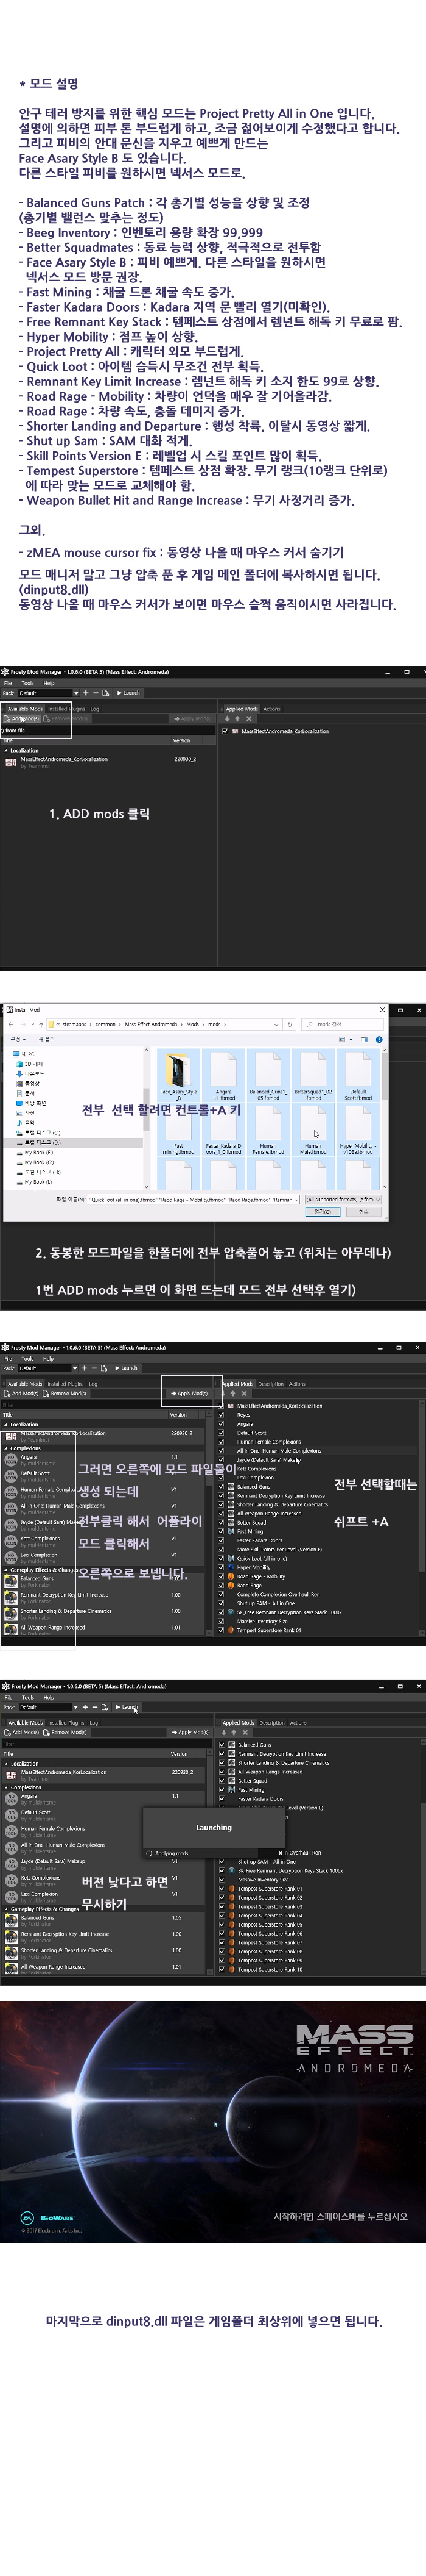Click the back arrow in Install Mod dialog
This screenshot has height=2576, width=426.
pyautogui.click(x=10, y=1024)
